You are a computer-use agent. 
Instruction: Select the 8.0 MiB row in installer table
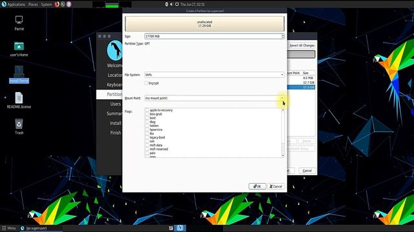tap(301, 78)
